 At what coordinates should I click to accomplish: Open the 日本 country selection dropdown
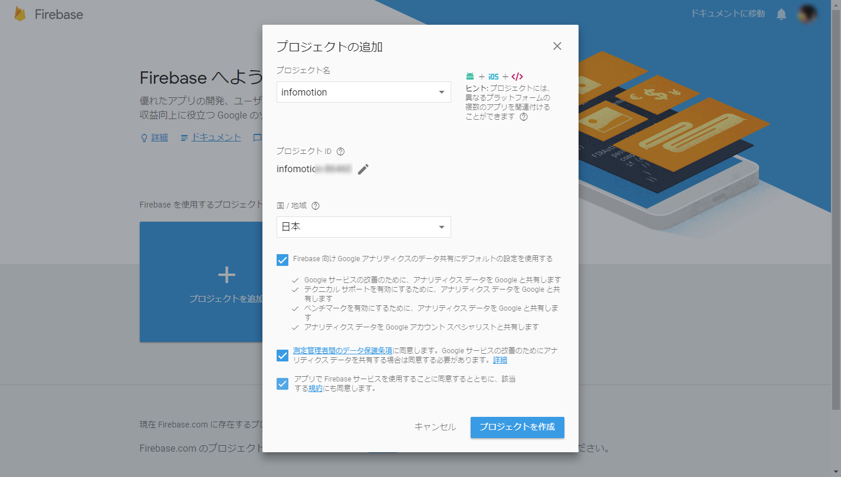(x=441, y=227)
